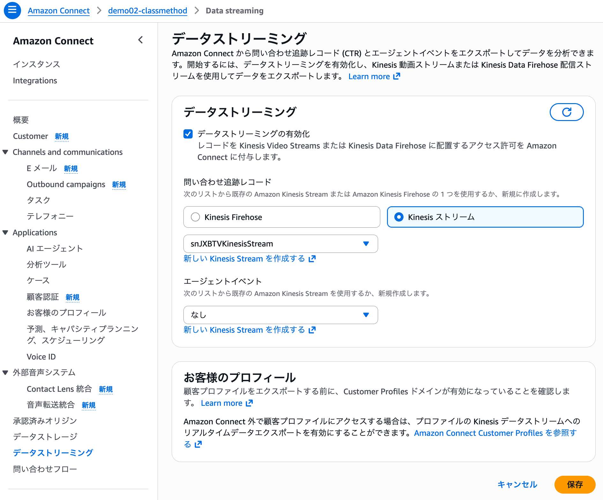Enable データストリーミングの有効化 checkbox
The width and height of the screenshot is (603, 500).
tap(188, 134)
